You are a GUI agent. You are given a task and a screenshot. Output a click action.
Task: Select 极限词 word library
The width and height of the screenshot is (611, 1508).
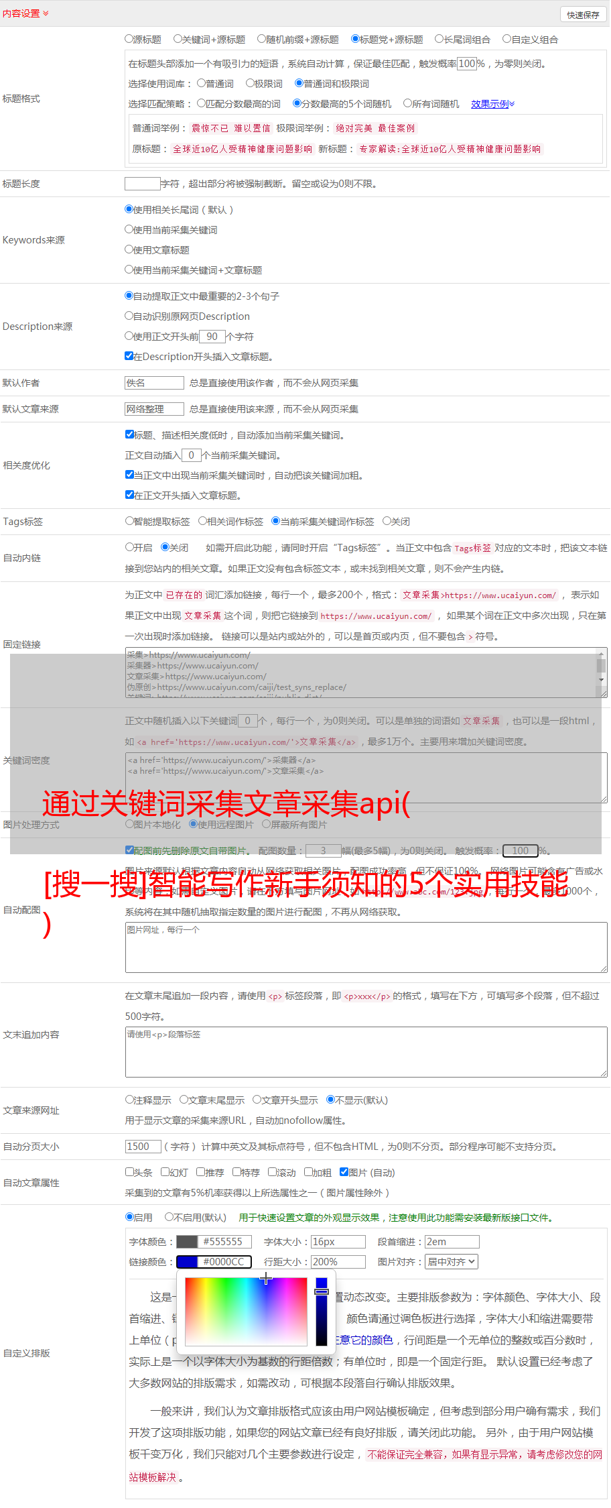click(250, 83)
